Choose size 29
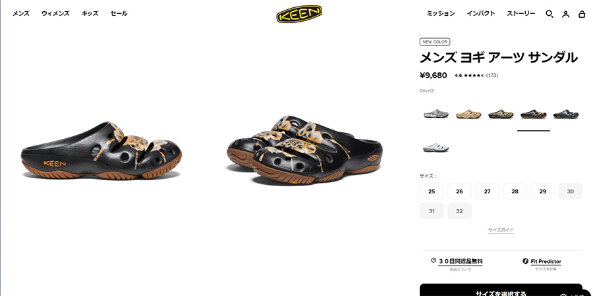 543,191
